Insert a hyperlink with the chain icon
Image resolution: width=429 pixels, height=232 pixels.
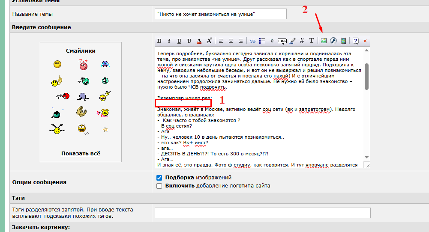pos(252,41)
